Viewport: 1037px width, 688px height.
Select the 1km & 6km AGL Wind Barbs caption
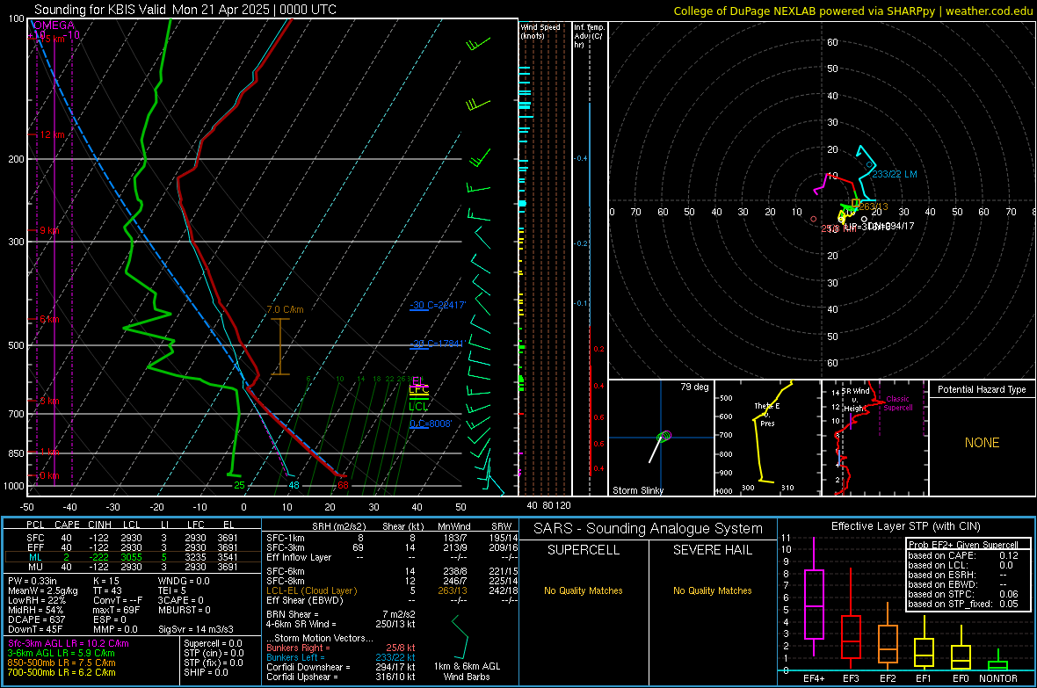point(467,671)
